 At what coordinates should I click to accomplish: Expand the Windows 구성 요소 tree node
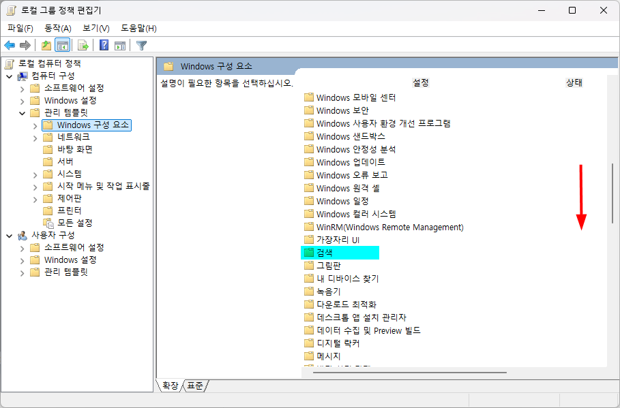coord(35,126)
